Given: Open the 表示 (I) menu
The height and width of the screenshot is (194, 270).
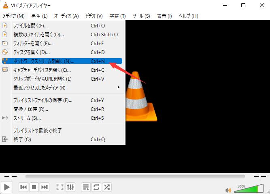Looking at the screenshot, I should [164, 16].
